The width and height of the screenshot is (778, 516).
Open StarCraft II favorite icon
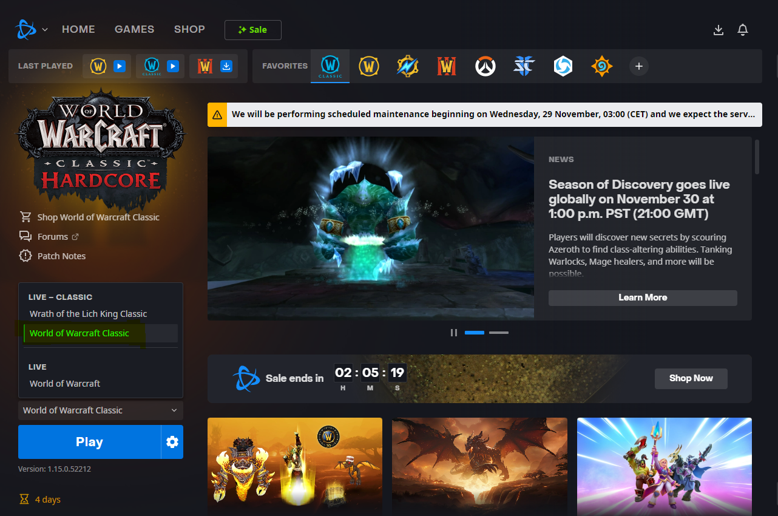(x=524, y=66)
